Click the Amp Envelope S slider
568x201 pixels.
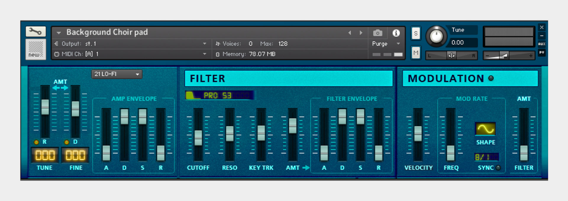tap(142, 117)
